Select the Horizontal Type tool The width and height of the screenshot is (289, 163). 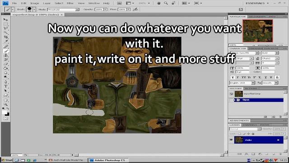[6, 86]
